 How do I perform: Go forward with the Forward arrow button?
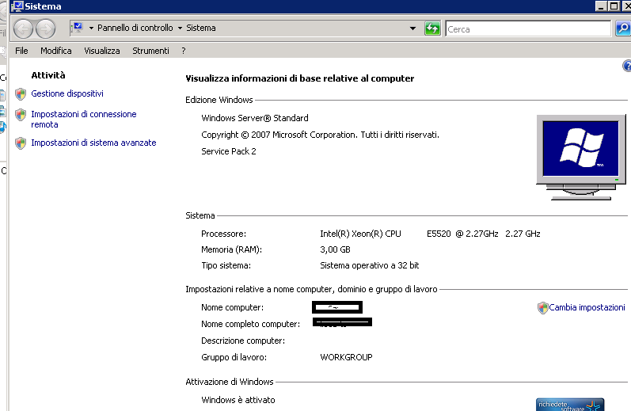pyautogui.click(x=45, y=29)
